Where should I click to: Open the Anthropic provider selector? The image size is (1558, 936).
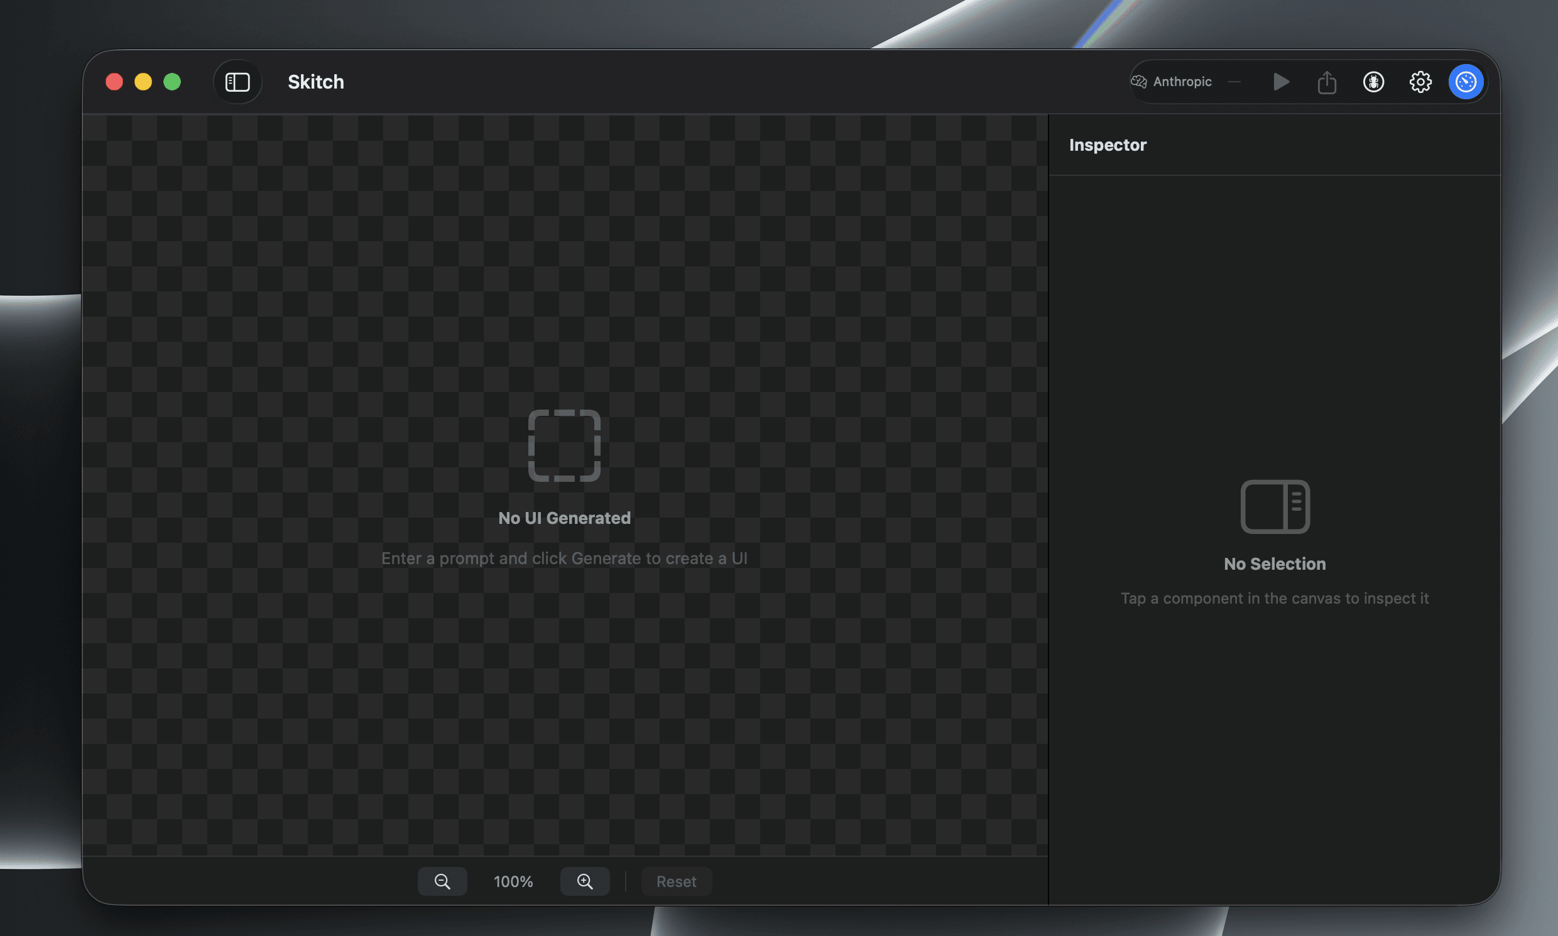coord(1182,82)
